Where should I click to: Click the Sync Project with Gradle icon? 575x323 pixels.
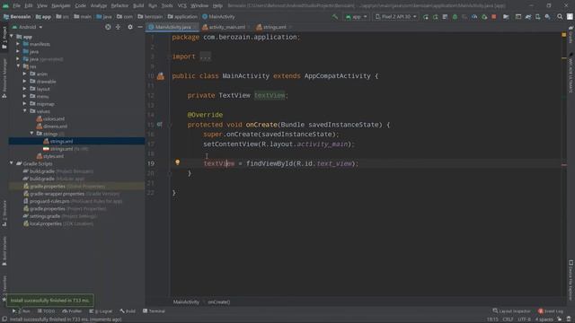click(x=528, y=17)
